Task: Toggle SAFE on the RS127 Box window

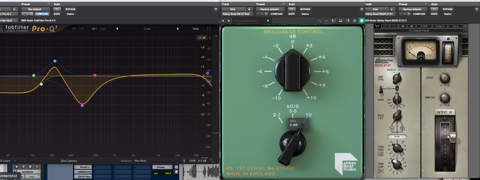Action: click(292, 14)
